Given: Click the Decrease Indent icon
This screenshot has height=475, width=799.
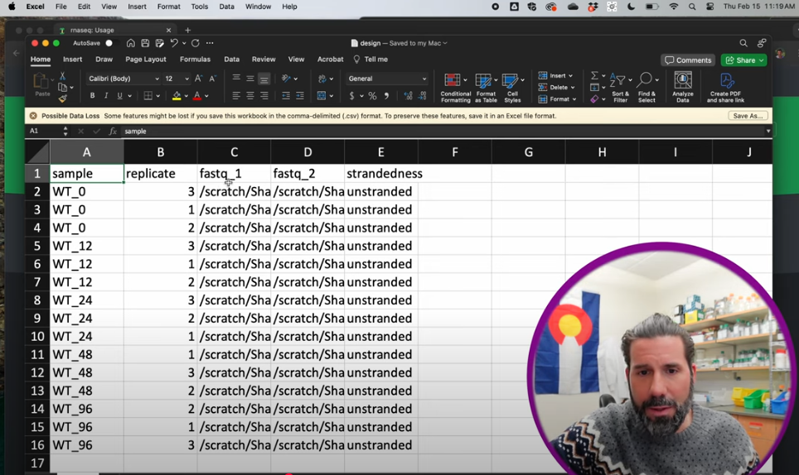Looking at the screenshot, I should pos(286,96).
